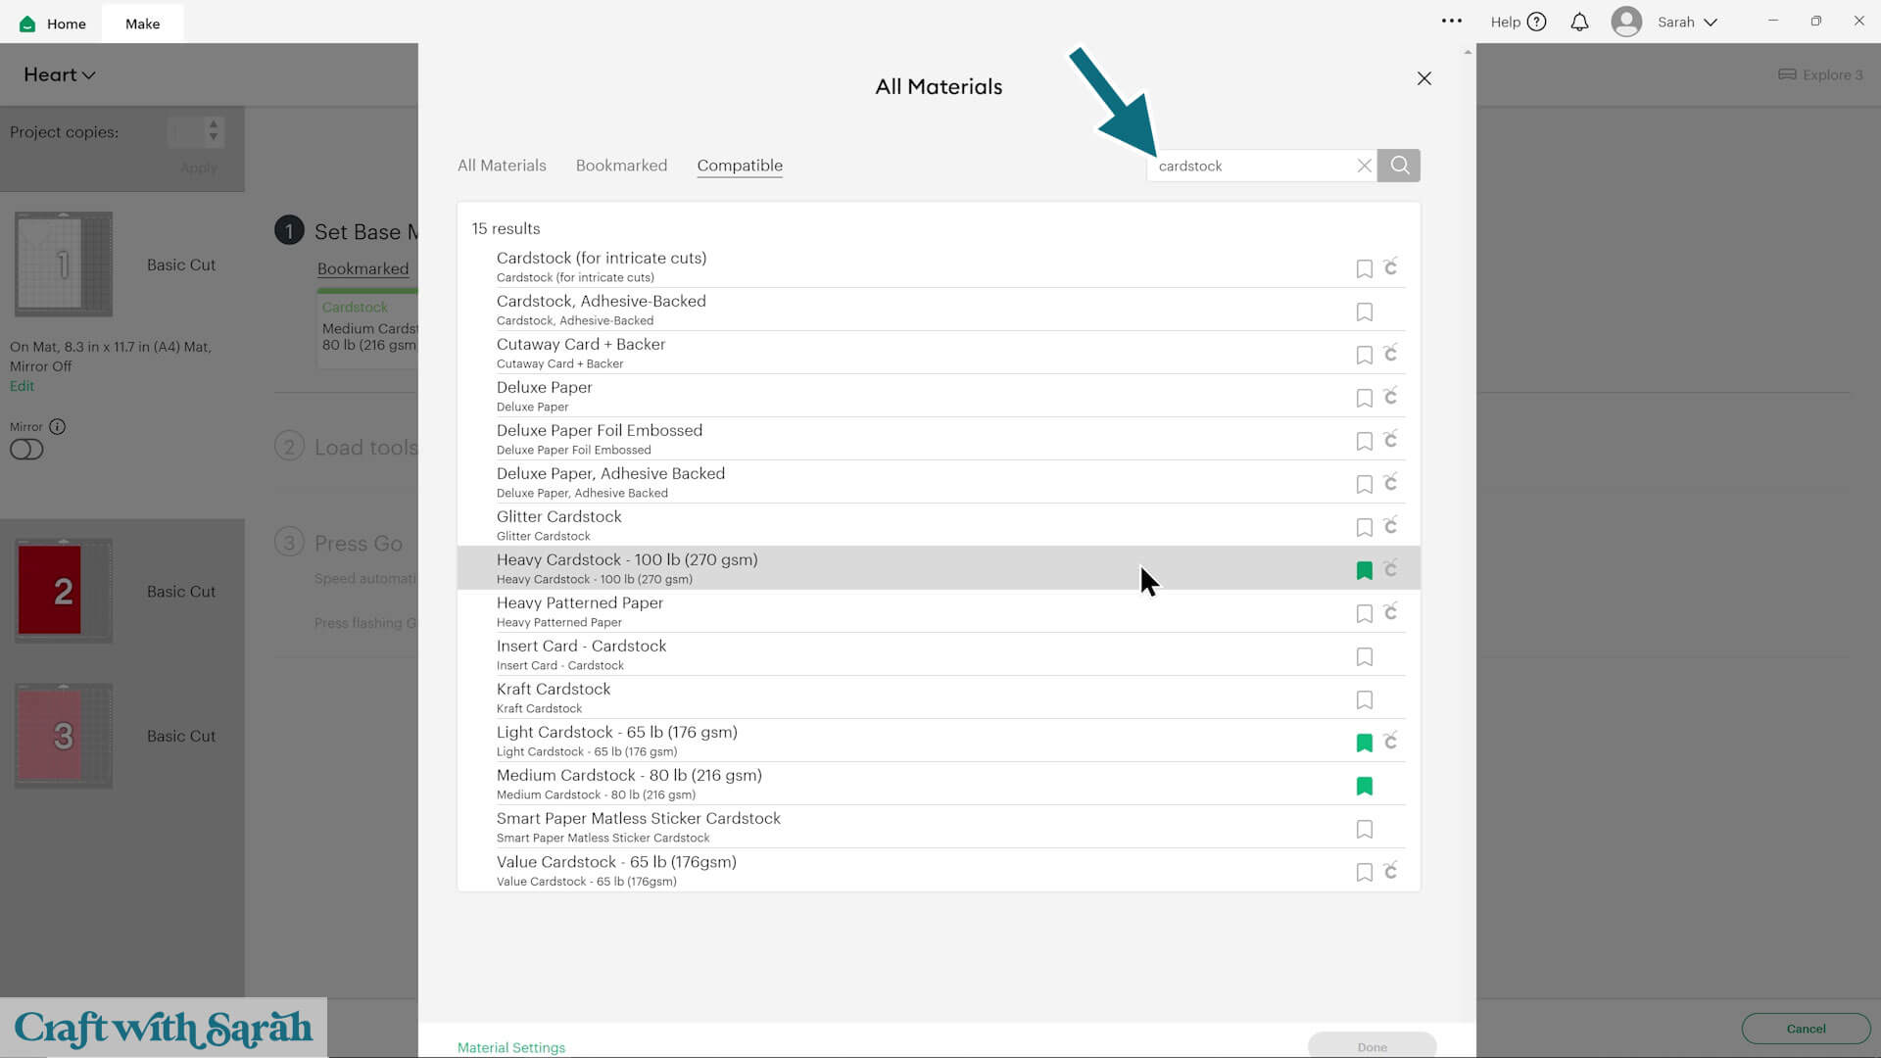The width and height of the screenshot is (1881, 1058).
Task: Open the three-dot more options menu
Action: [x=1451, y=21]
